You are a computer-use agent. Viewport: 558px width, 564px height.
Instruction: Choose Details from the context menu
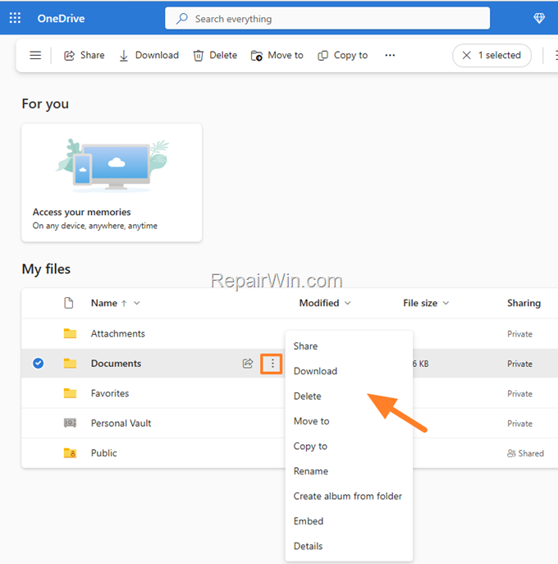pyautogui.click(x=349, y=547)
